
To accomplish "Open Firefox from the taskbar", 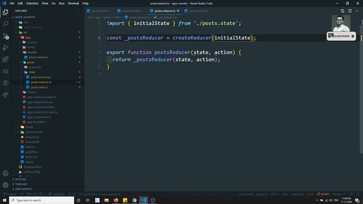I will click(x=116, y=200).
